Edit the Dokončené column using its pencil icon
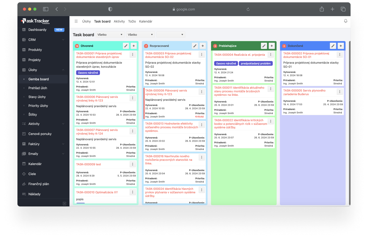Viewport: 368px width, 239px height. click(333, 46)
